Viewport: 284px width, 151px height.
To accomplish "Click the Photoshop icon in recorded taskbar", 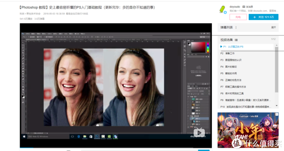I will click(x=97, y=136).
